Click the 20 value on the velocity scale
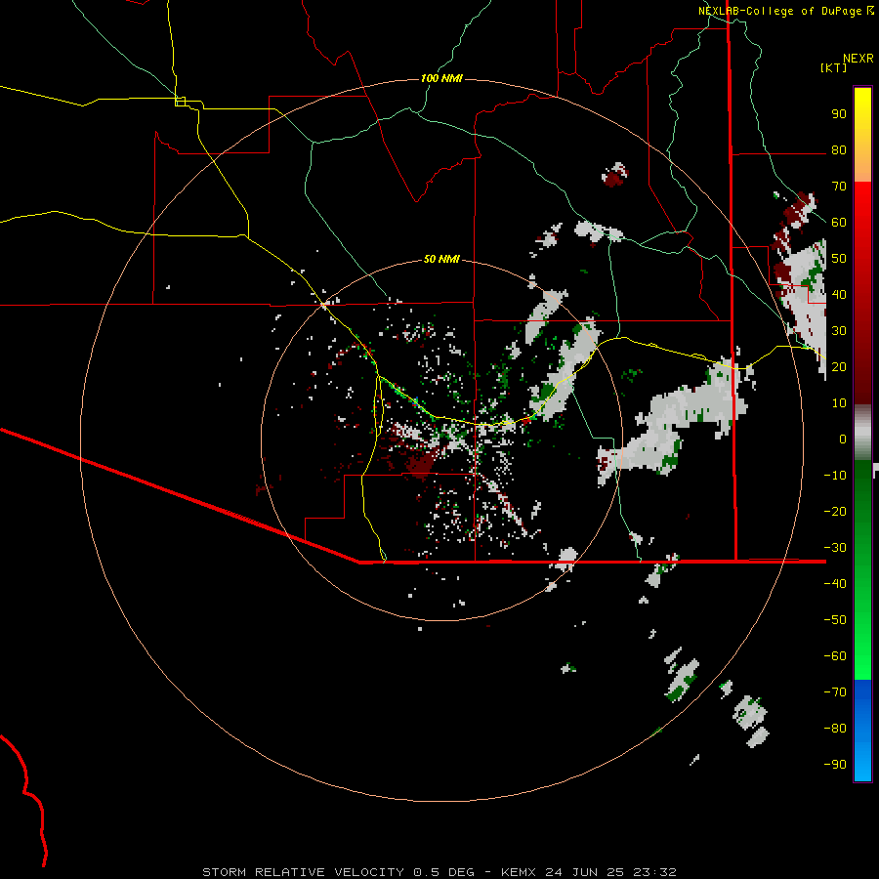Image resolution: width=879 pixels, height=879 pixels. point(839,366)
